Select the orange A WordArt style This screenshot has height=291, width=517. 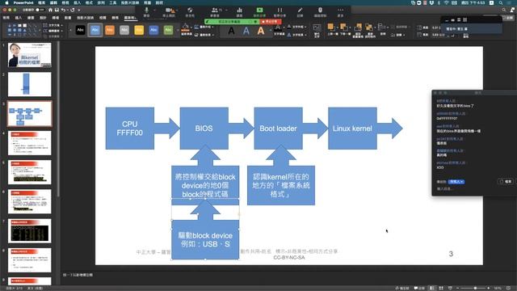point(261,31)
